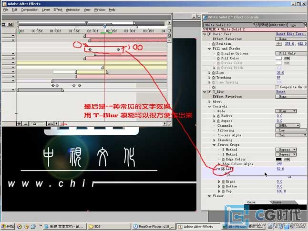Open the Channels dropdown set to RGBA
Screen dimensions: 308x231
pyautogui.click(x=288, y=125)
